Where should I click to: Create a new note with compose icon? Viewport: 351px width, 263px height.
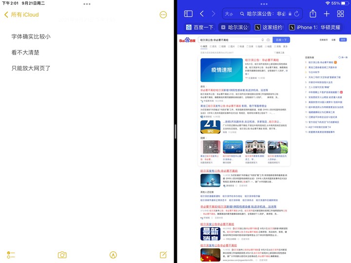coord(163,255)
